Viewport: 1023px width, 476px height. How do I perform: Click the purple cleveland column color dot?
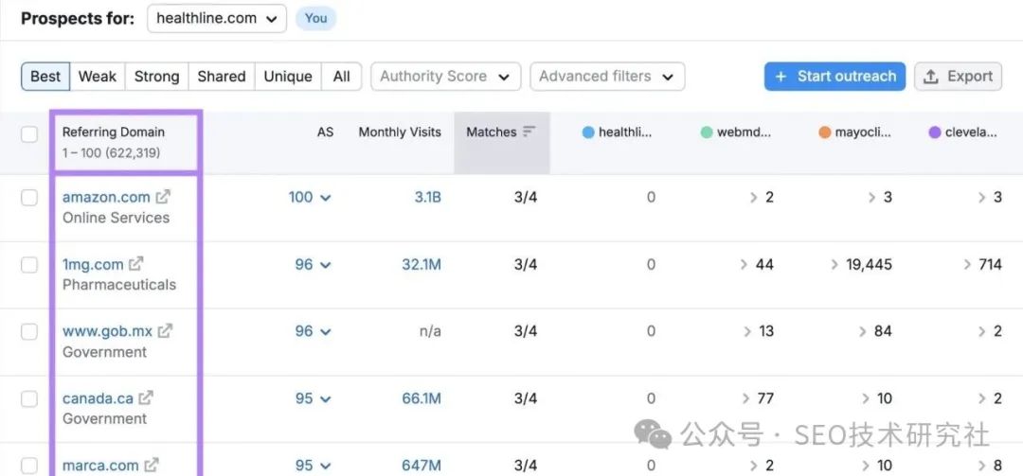[x=935, y=132]
